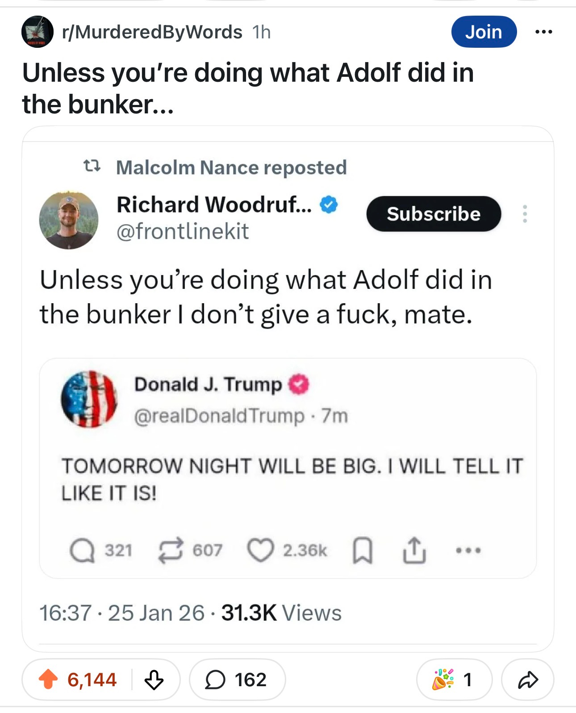Open the @frontlinekit profile handle

[x=183, y=231]
